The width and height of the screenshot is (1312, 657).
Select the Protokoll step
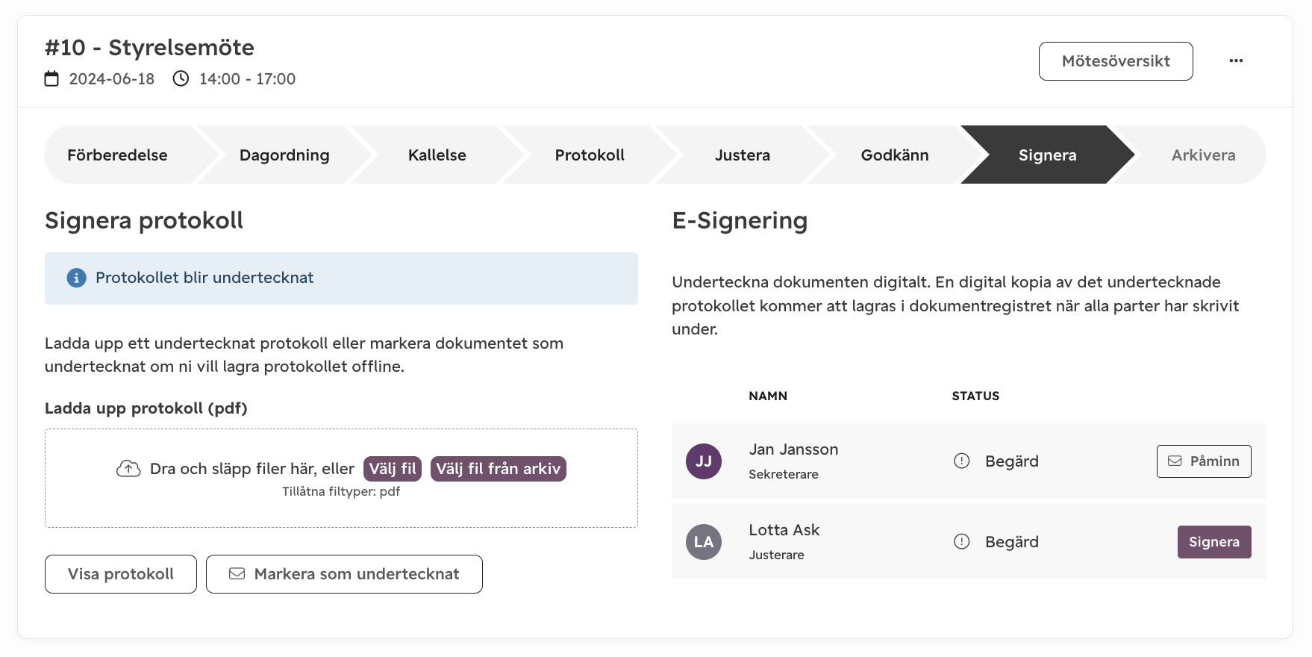coord(590,155)
